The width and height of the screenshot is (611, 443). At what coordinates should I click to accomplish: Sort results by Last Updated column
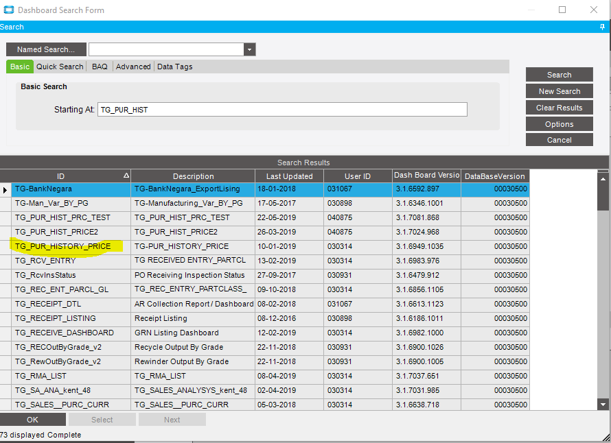[288, 176]
